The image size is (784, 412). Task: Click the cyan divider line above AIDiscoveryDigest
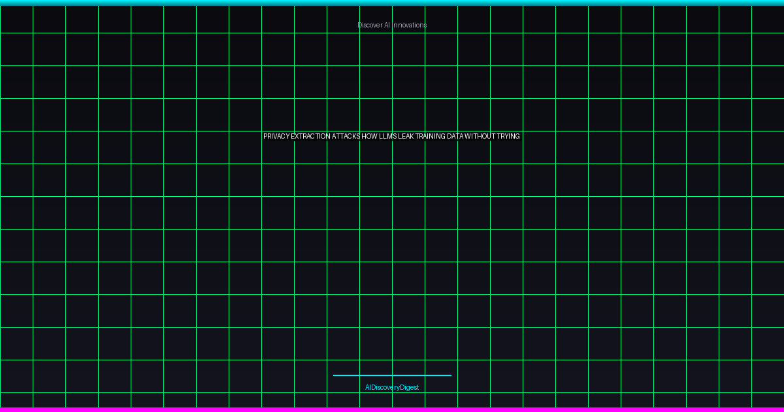pos(392,375)
